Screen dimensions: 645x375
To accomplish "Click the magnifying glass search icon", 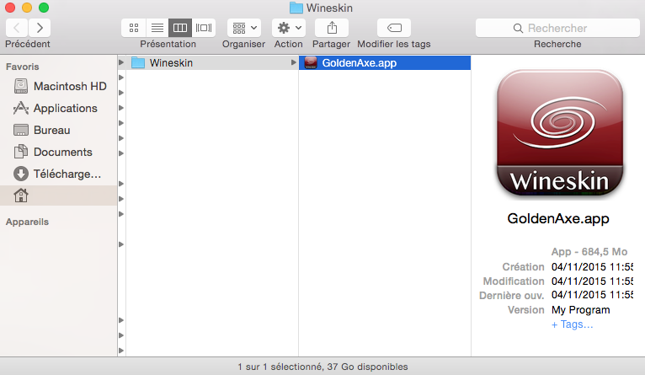I will (x=518, y=28).
